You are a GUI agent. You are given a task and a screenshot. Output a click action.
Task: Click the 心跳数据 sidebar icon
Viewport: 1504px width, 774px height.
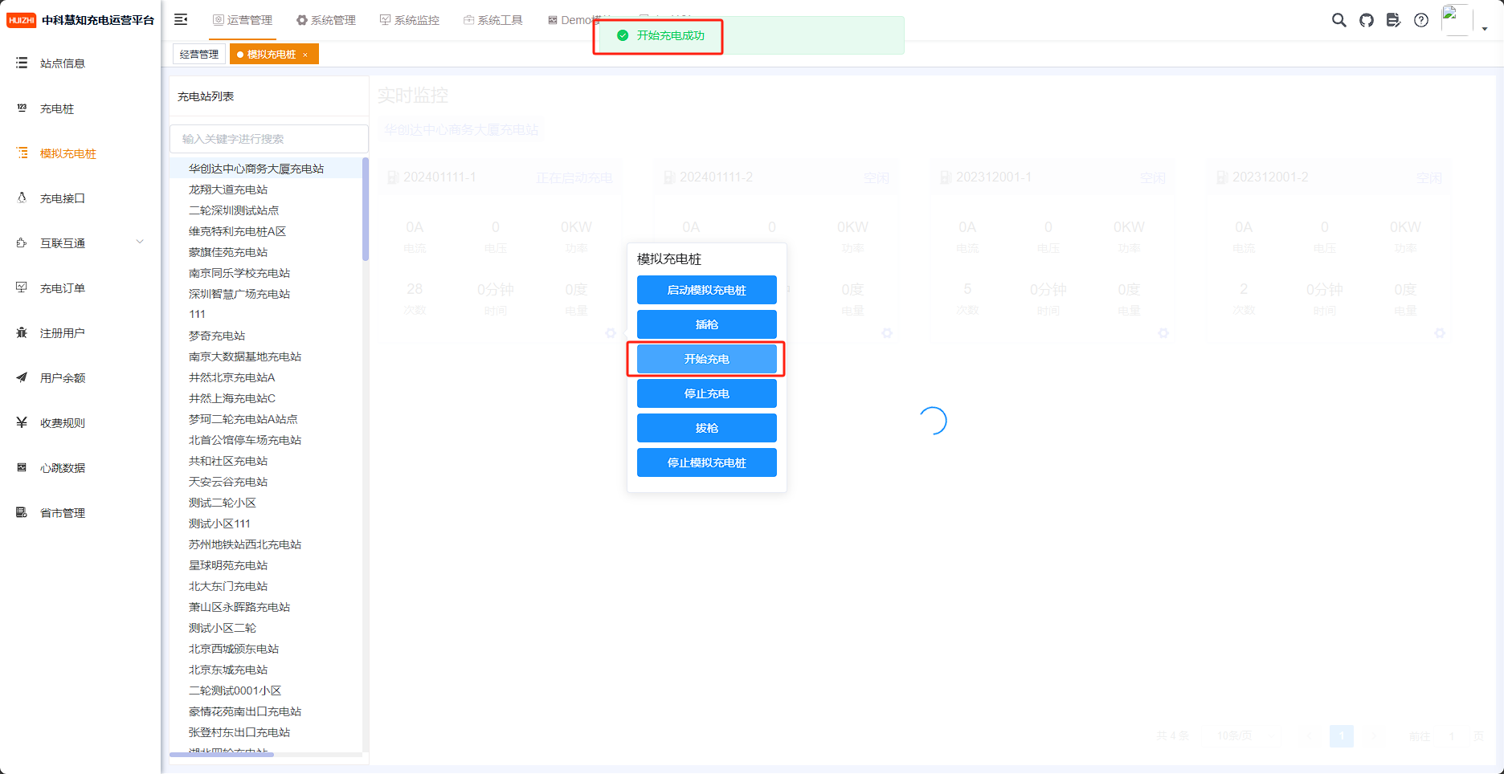(22, 467)
